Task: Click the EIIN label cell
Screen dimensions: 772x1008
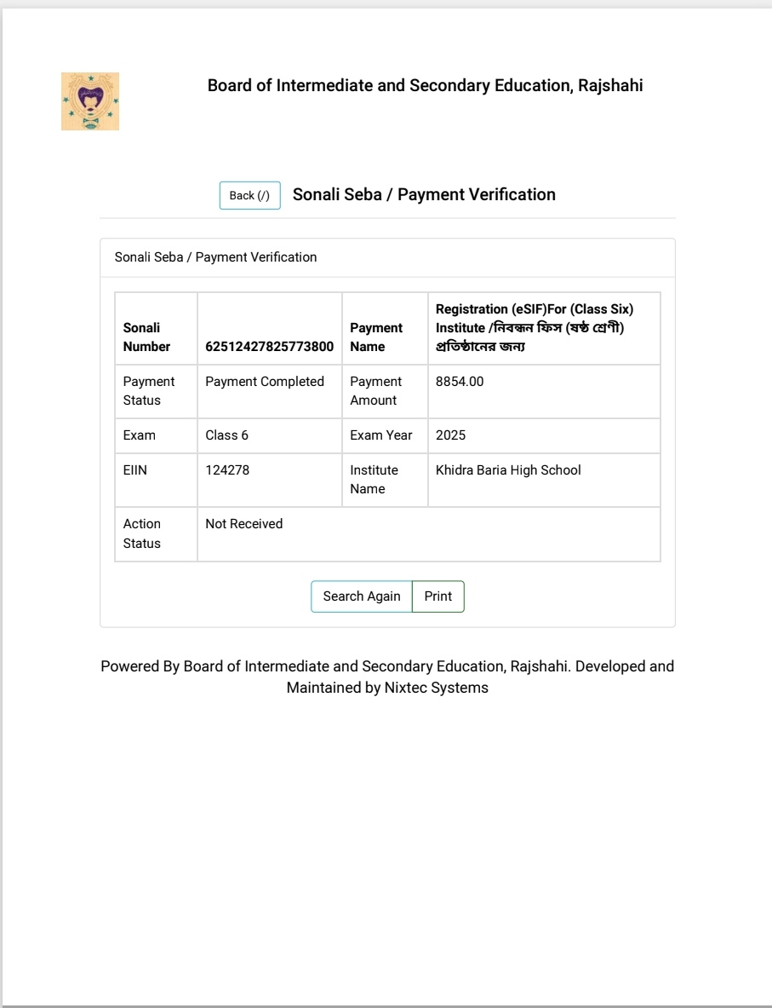Action: coord(135,470)
